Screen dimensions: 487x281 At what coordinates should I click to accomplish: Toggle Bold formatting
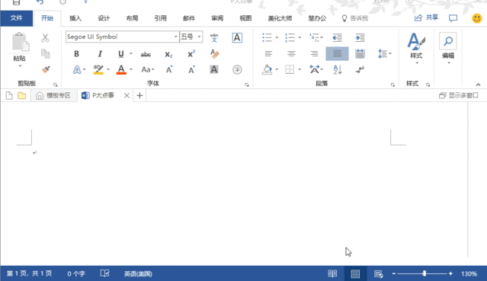pos(76,54)
